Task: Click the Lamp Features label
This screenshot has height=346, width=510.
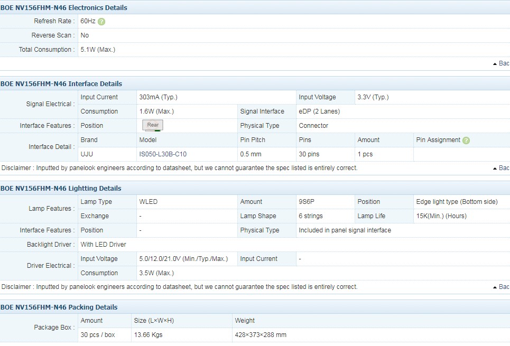Action: click(x=52, y=209)
